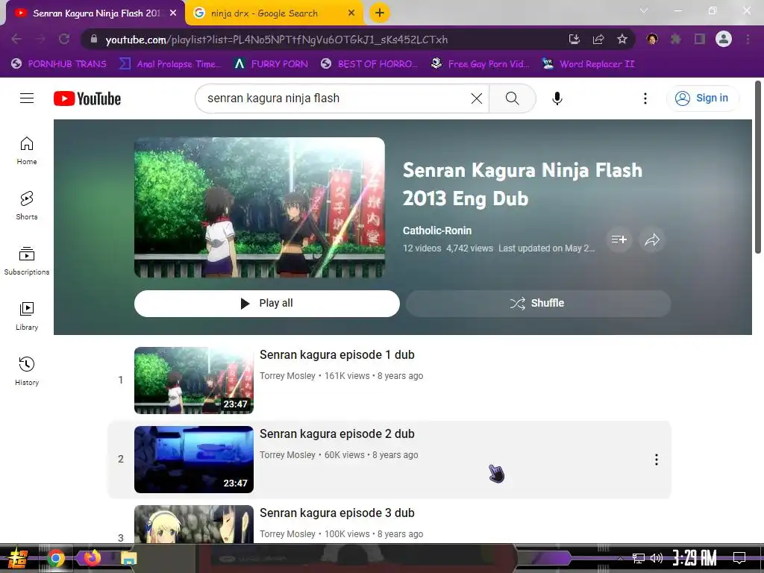
Task: Go to Home in sidebar
Action: [27, 151]
